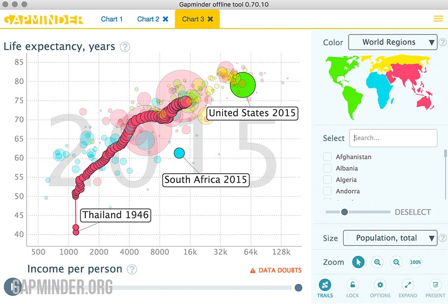Click the Life expectancy, years axis title

click(x=59, y=46)
